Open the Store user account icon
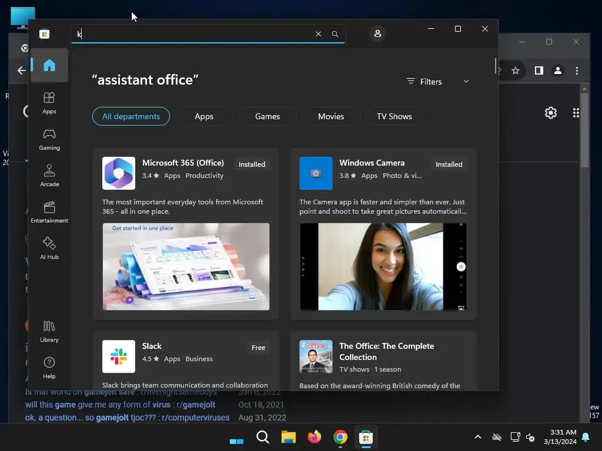 tap(377, 33)
